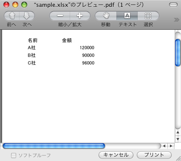Image resolution: width=181 pixels, height=161 pixels.
Task: Minimize window with the yellow button
Action: pos(15,5)
